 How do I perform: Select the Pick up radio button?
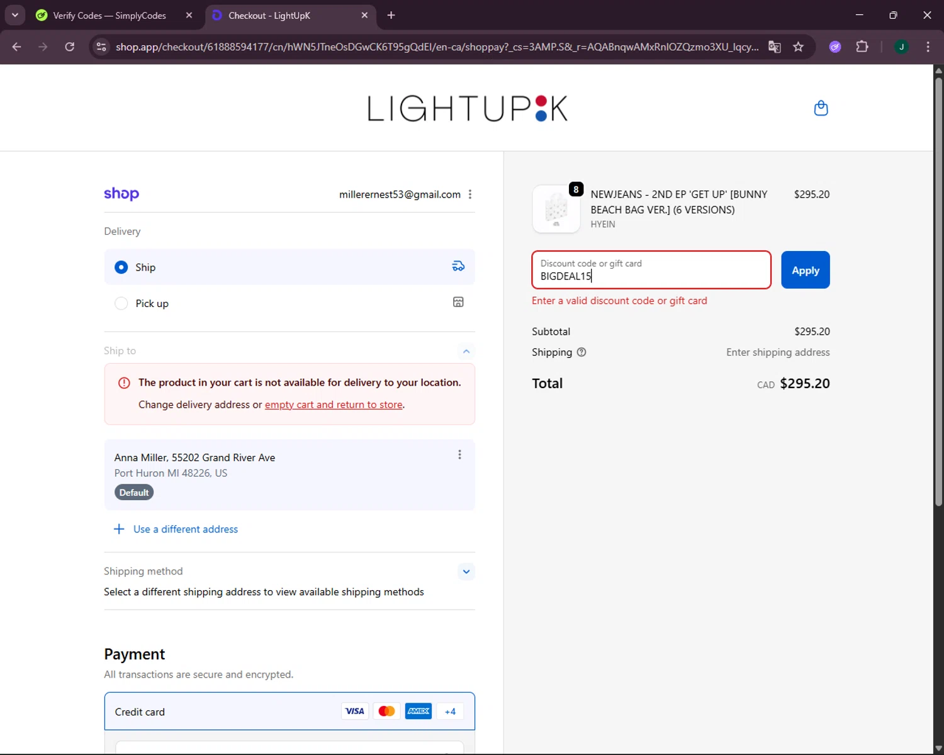pyautogui.click(x=121, y=303)
